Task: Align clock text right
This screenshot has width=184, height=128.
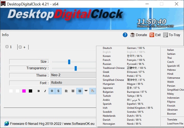Action: tap(79, 91)
